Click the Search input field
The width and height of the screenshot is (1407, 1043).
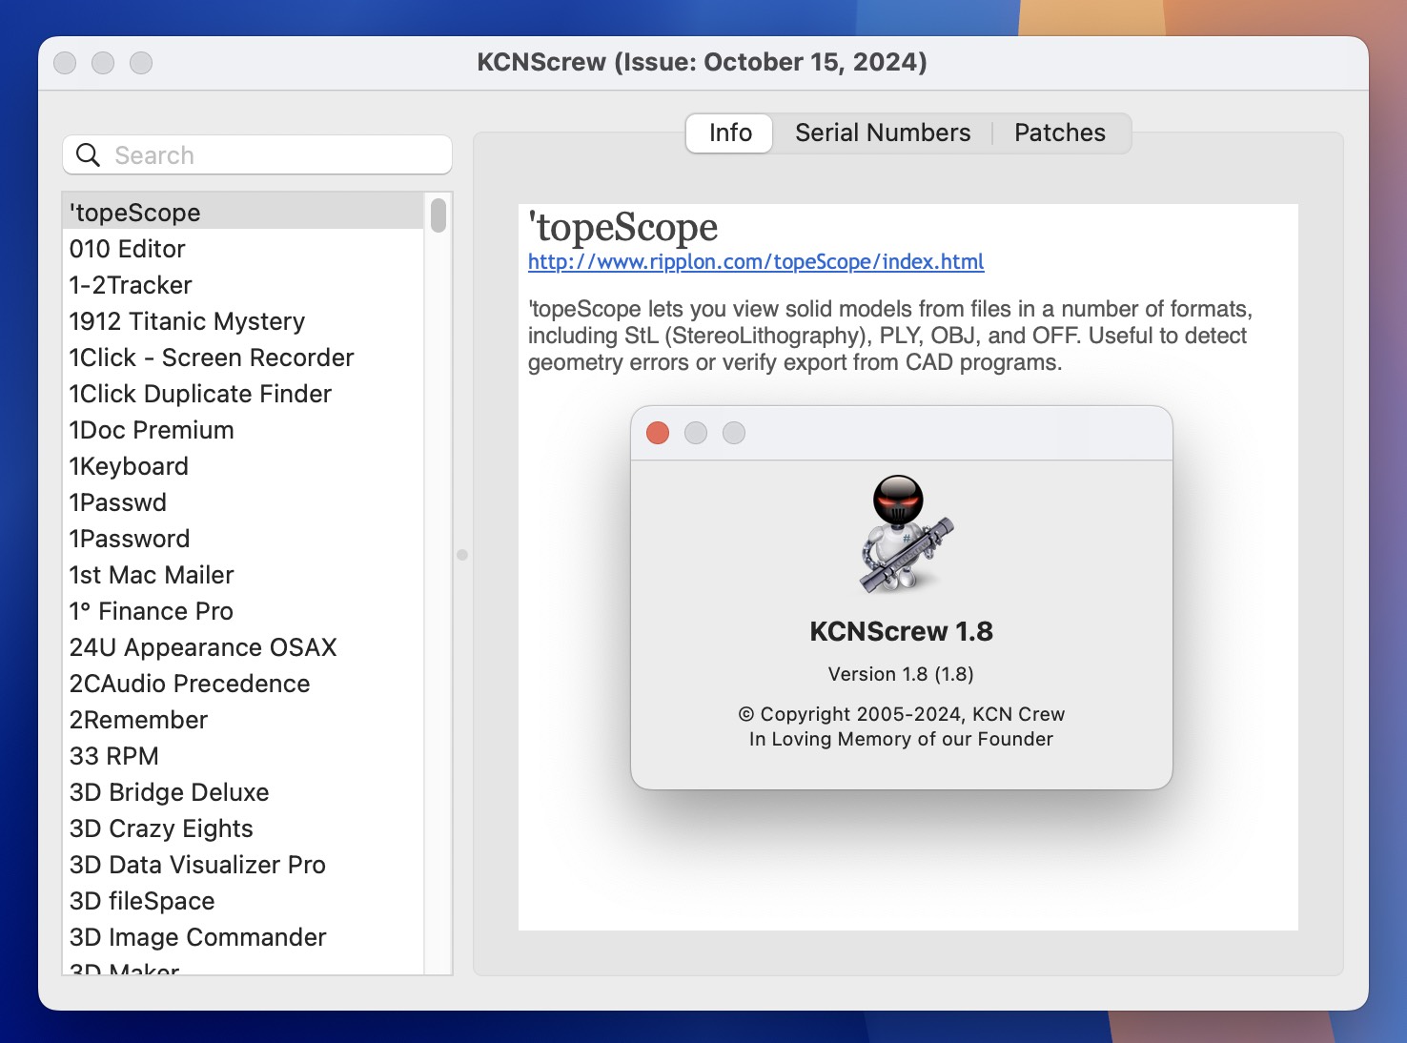tap(257, 154)
